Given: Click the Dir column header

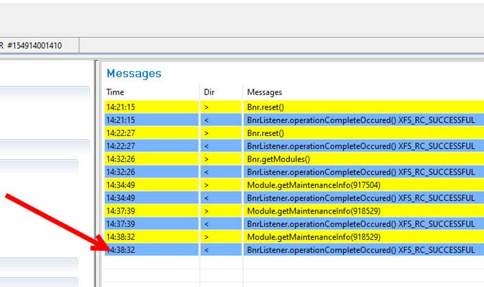Looking at the screenshot, I should 209,92.
